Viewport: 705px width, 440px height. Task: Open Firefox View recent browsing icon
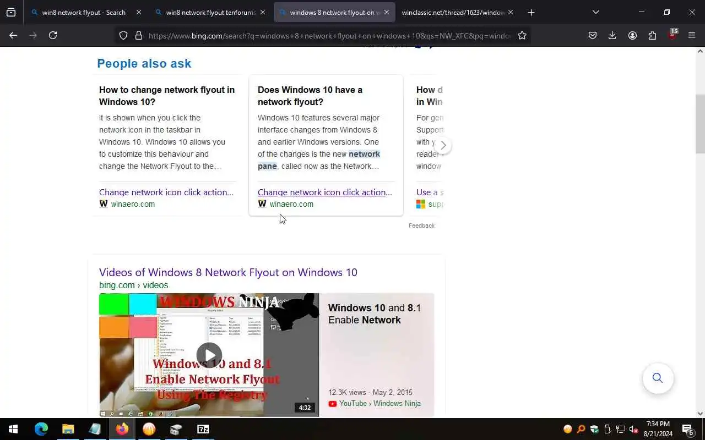click(x=11, y=12)
